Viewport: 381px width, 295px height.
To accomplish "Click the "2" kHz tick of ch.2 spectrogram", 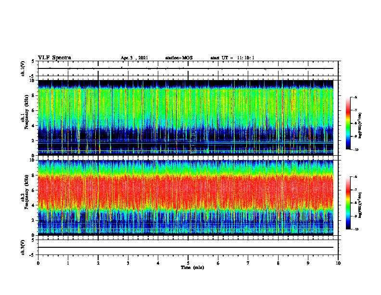I will pyautogui.click(x=33, y=220).
